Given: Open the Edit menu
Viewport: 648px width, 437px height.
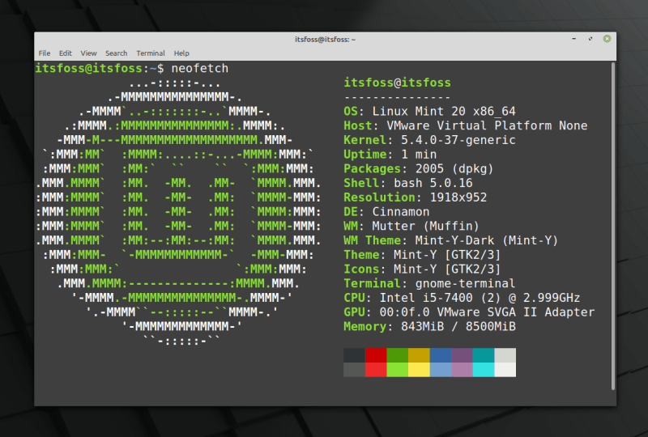Looking at the screenshot, I should [66, 53].
